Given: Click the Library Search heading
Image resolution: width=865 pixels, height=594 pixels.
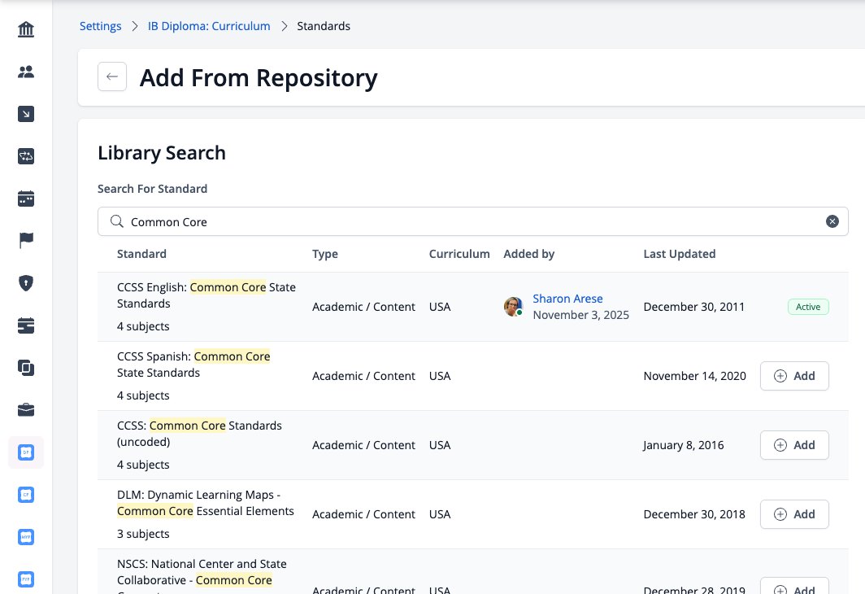Looking at the screenshot, I should coord(162,153).
